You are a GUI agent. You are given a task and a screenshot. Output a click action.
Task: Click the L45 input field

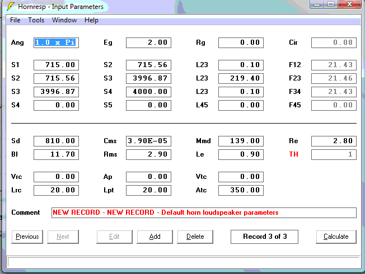click(241, 105)
